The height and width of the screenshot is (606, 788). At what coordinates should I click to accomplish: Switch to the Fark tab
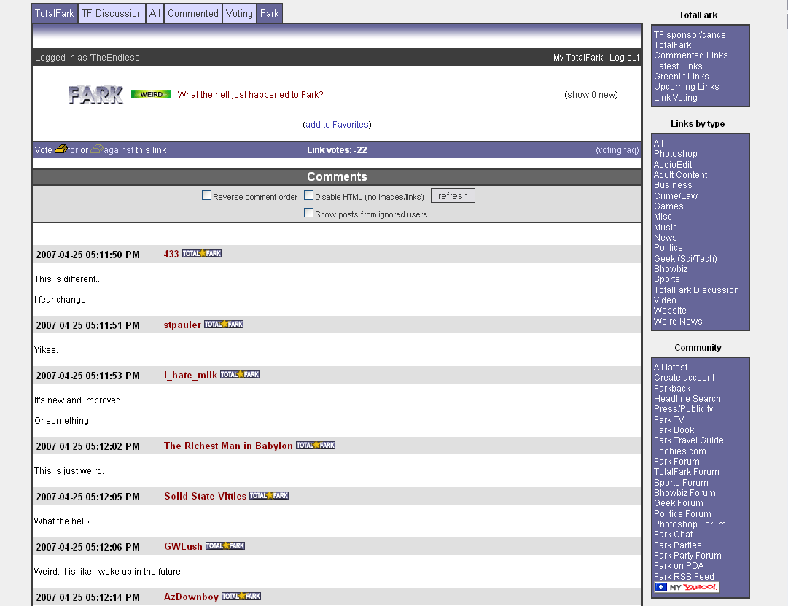tap(270, 14)
